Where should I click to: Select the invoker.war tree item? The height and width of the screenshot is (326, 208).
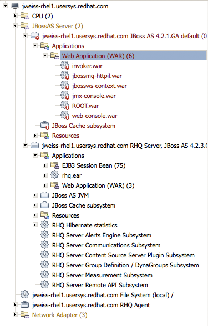[87, 66]
